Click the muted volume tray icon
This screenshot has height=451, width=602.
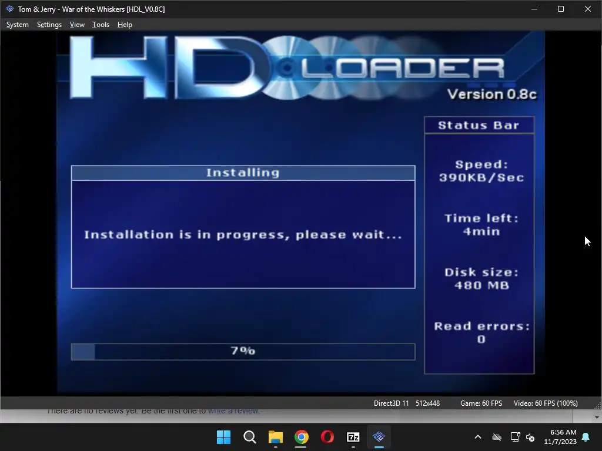tap(530, 437)
